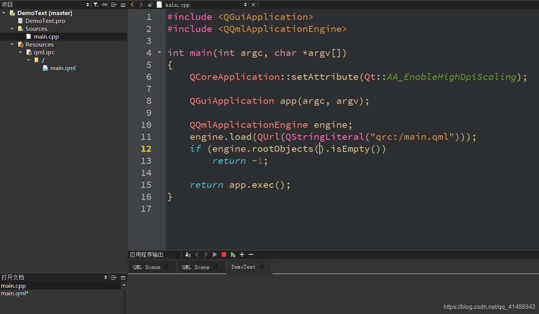Stop the running application with red square
The height and width of the screenshot is (314, 539).
(224, 254)
